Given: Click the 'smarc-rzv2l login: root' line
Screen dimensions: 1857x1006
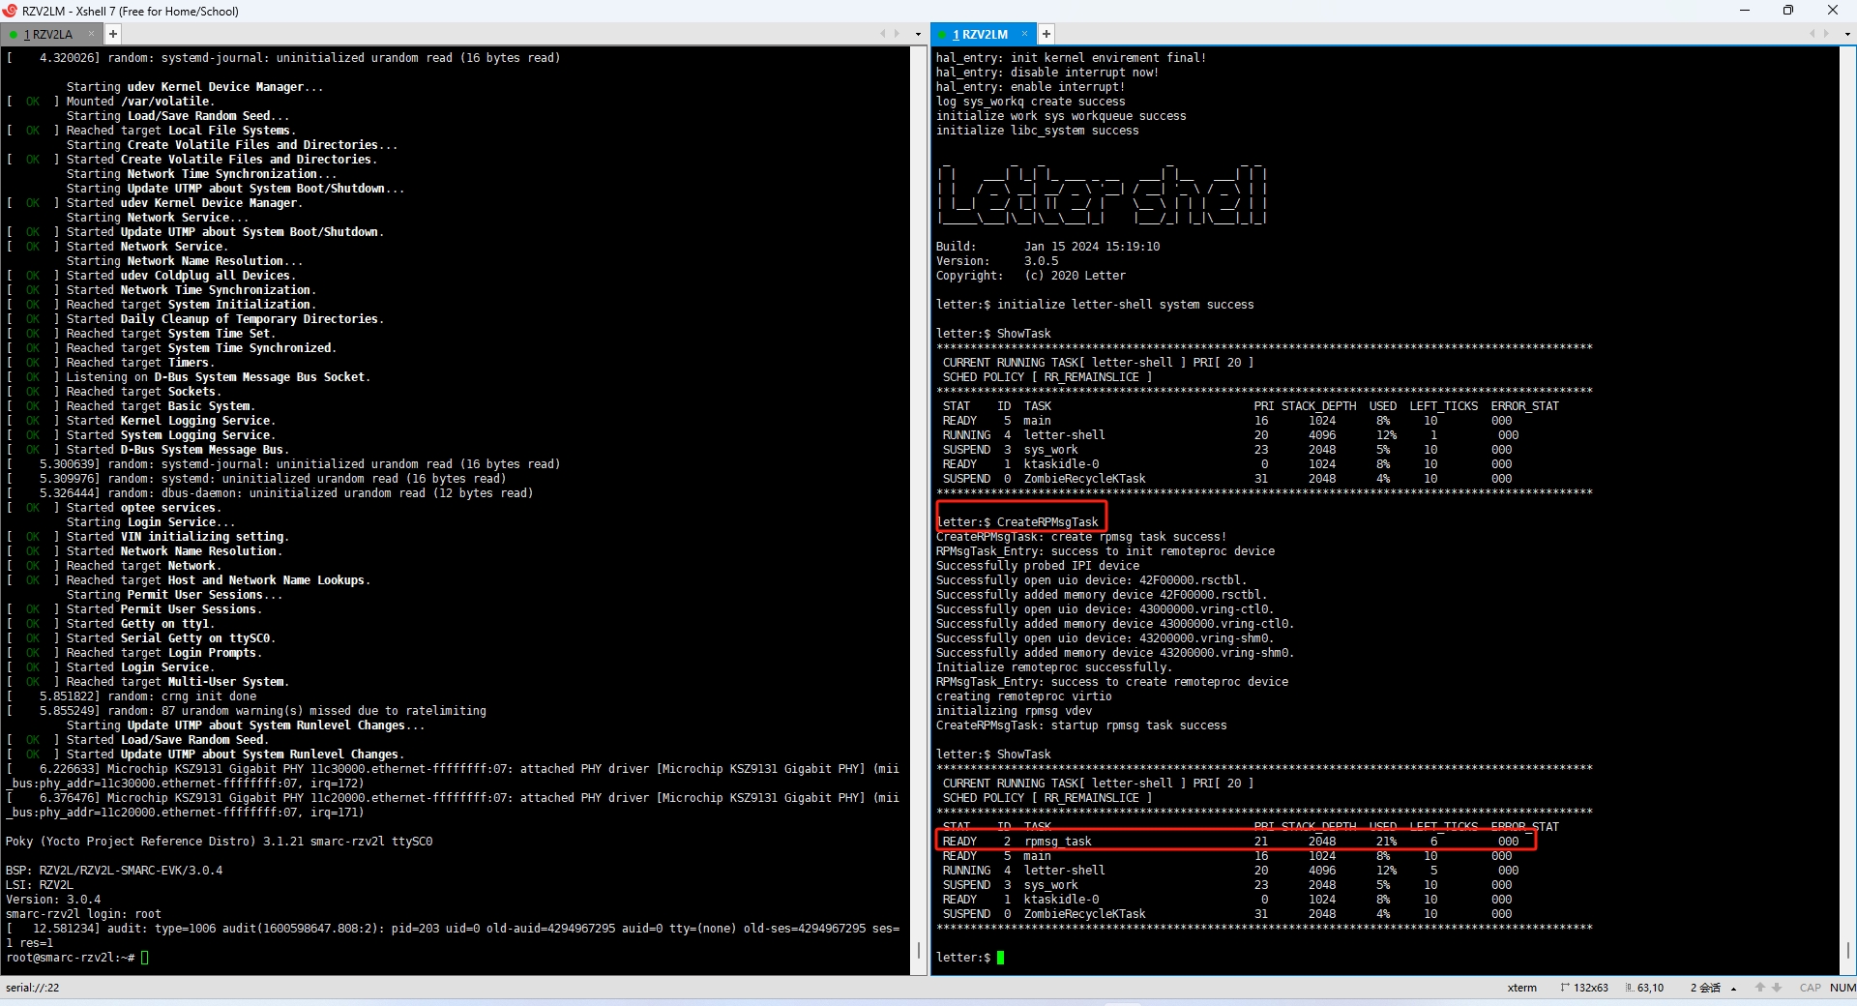Looking at the screenshot, I should pos(83,914).
